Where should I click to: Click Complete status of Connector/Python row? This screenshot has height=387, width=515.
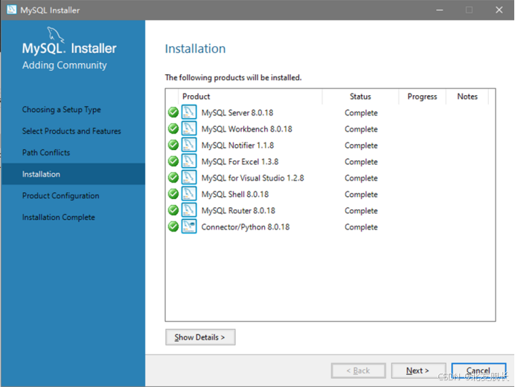(361, 227)
